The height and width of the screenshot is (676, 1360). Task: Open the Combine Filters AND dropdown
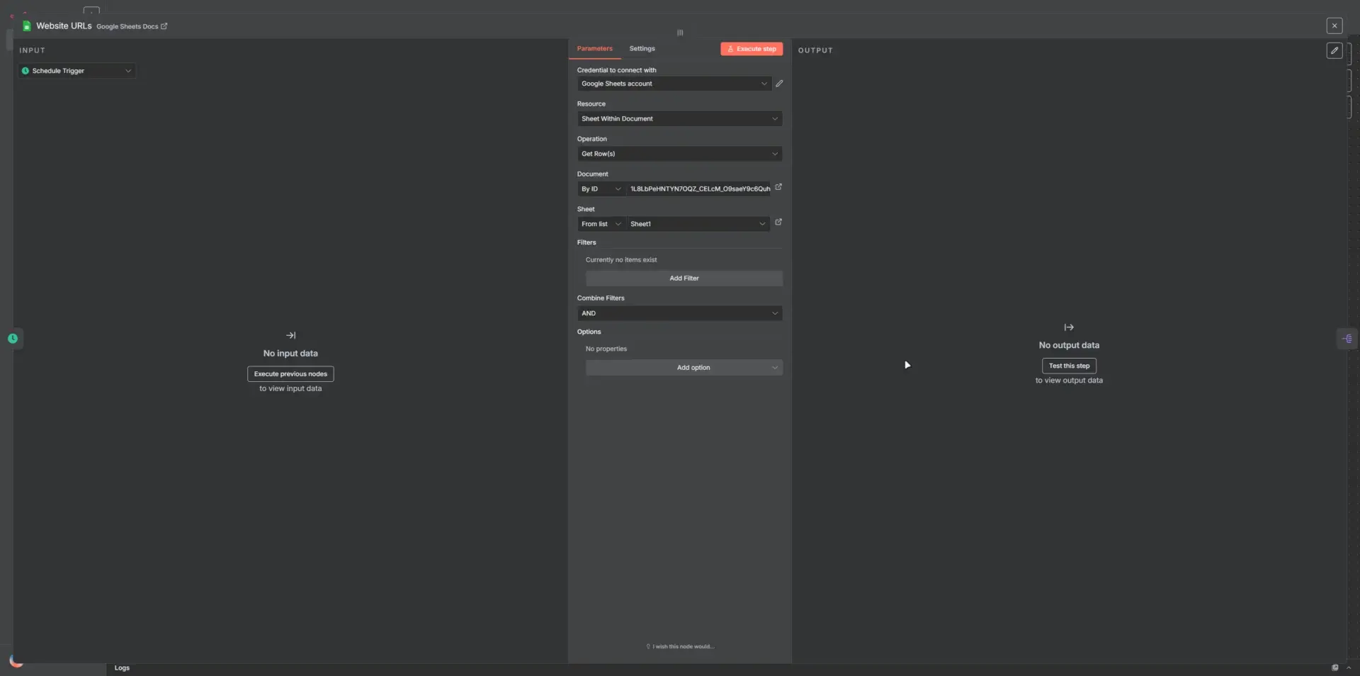(x=679, y=313)
